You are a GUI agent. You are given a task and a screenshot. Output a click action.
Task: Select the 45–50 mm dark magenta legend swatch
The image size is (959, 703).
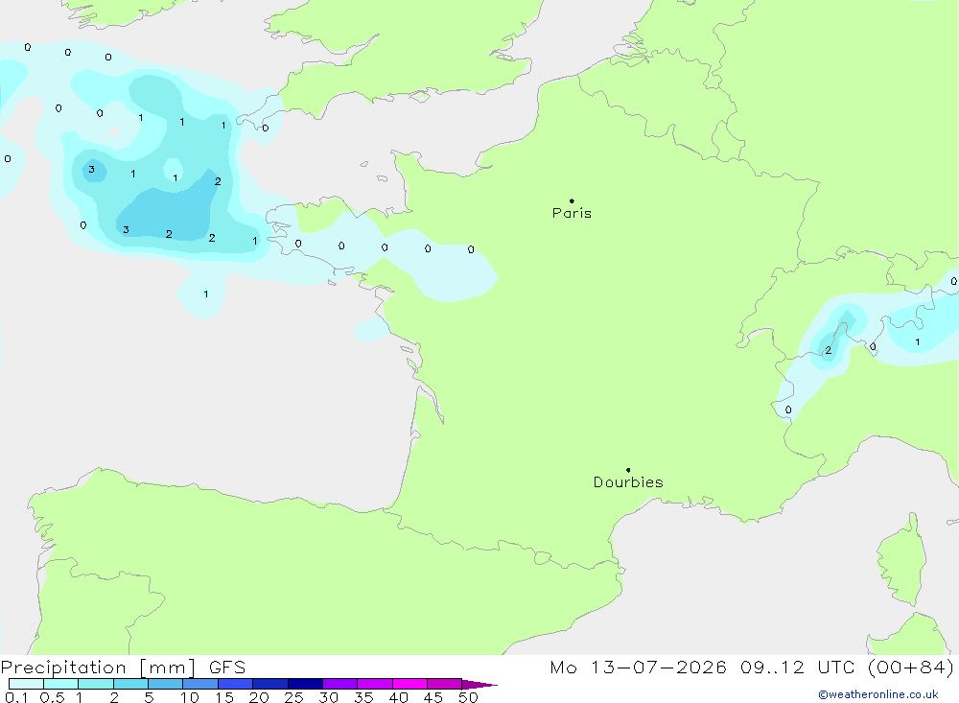point(445,684)
